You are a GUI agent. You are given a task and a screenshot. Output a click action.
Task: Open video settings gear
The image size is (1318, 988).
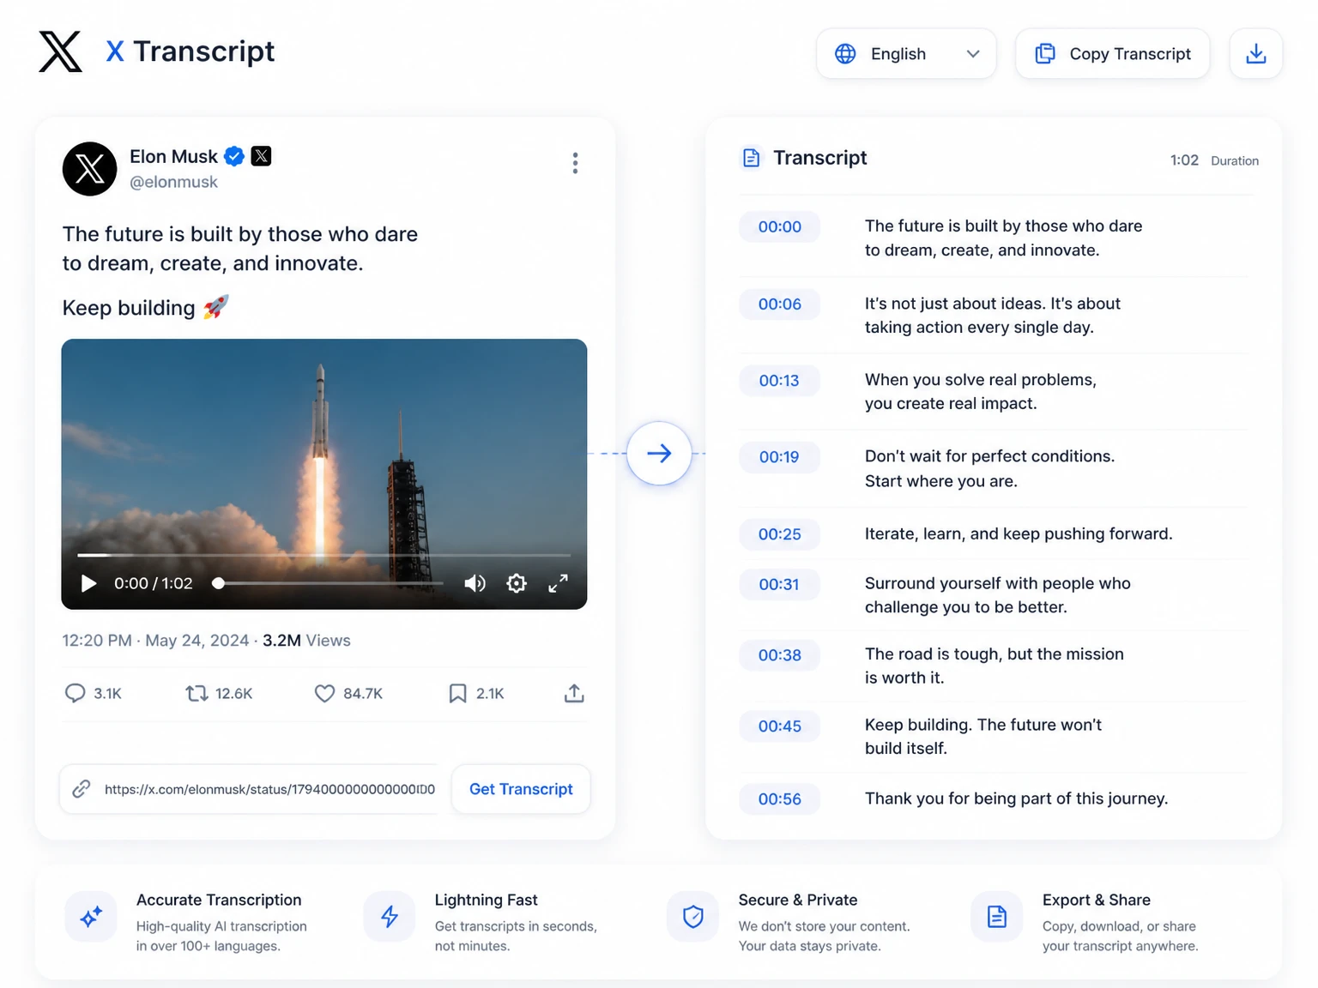click(x=517, y=583)
